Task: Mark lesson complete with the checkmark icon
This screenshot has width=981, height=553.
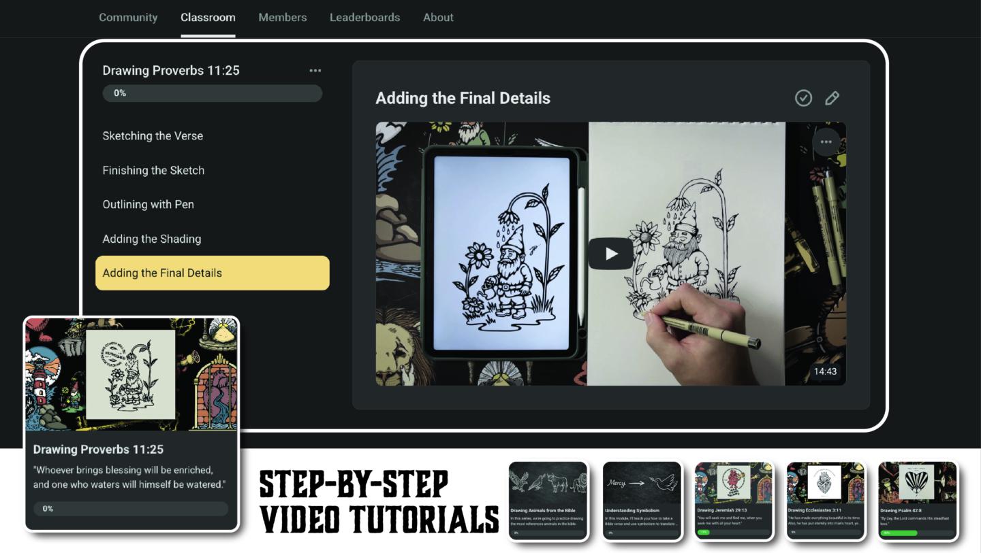Action: coord(804,98)
